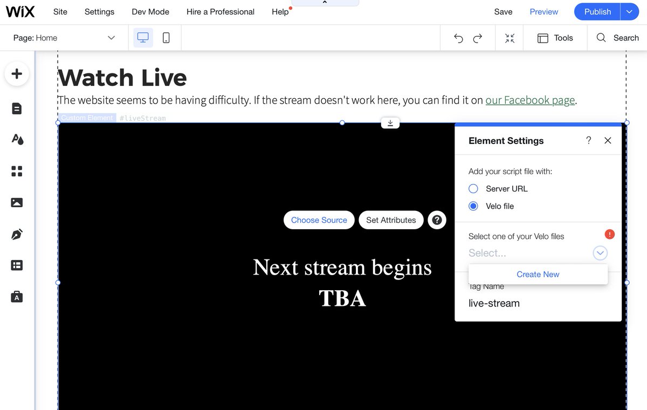Viewport: 647px width, 410px height.
Task: Open the Media panel icon
Action: pyautogui.click(x=17, y=202)
